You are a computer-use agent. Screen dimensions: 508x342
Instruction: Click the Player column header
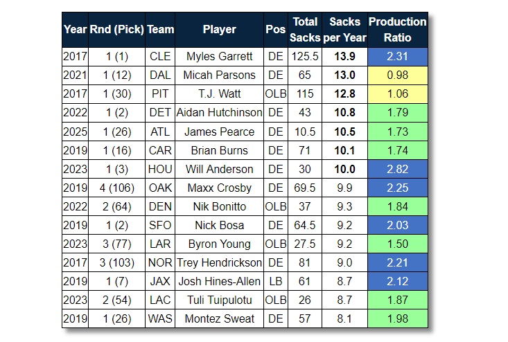(220, 30)
